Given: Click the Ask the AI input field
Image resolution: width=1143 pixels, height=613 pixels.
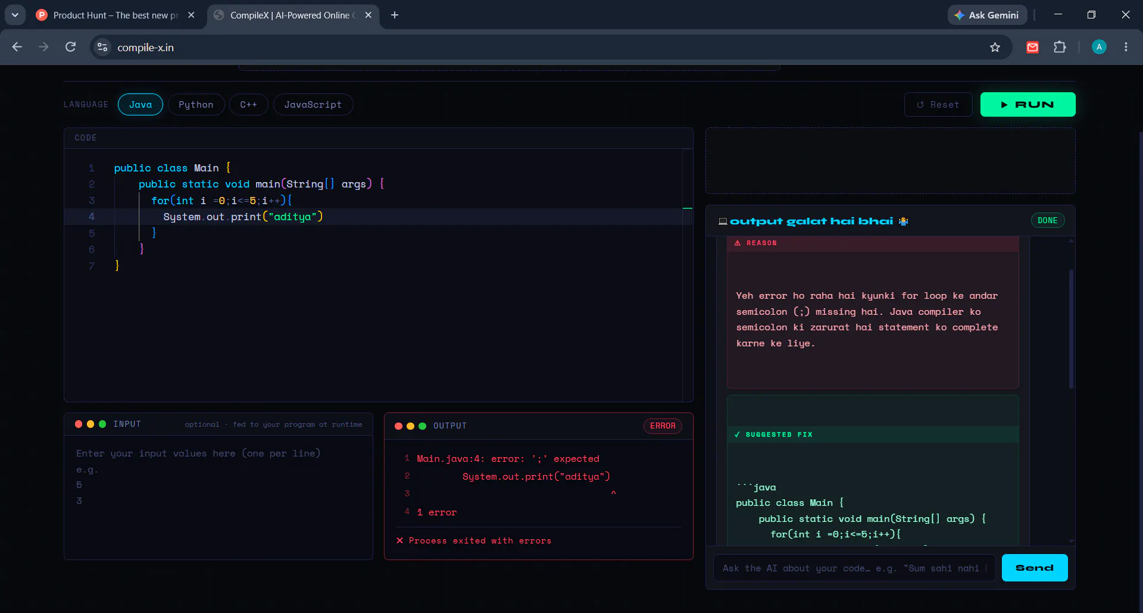Looking at the screenshot, I should coord(854,568).
